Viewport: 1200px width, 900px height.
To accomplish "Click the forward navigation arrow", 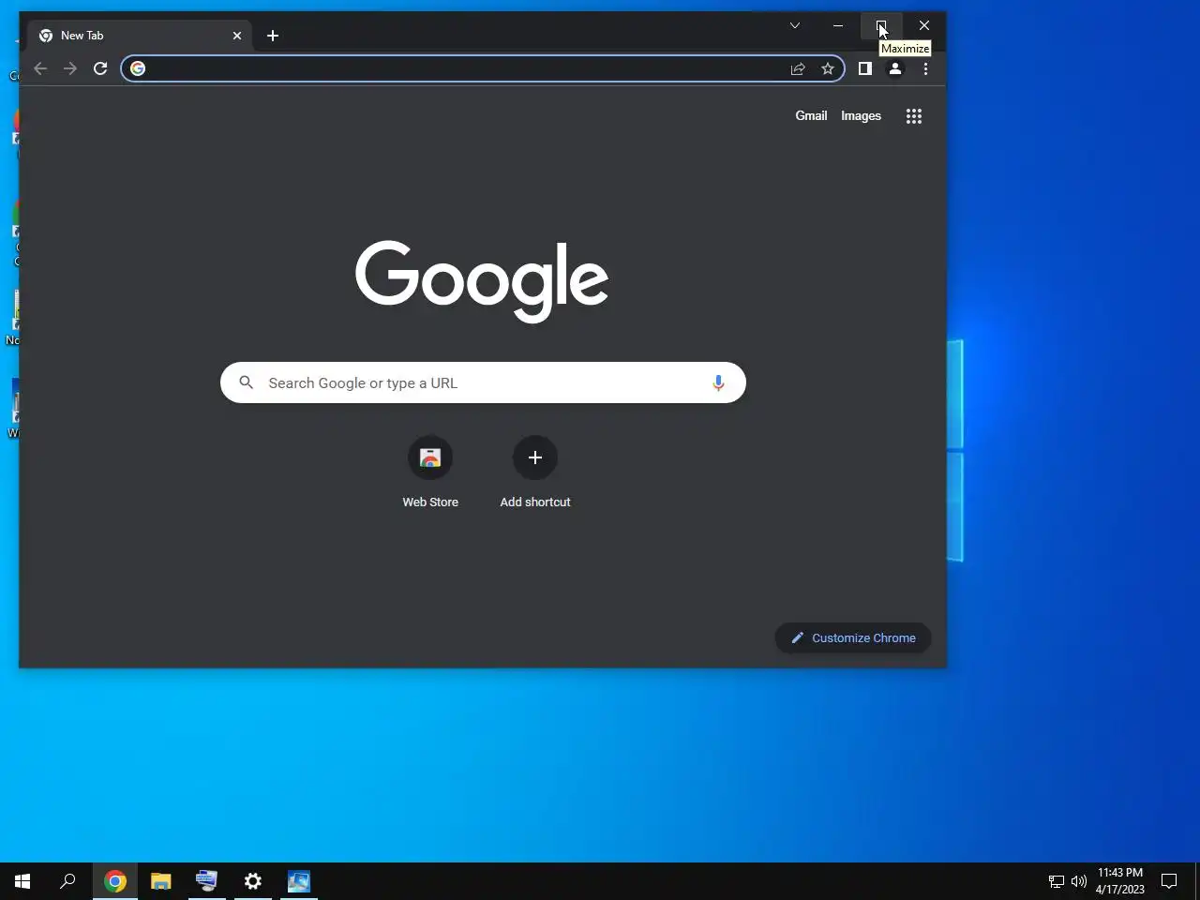I will (70, 68).
